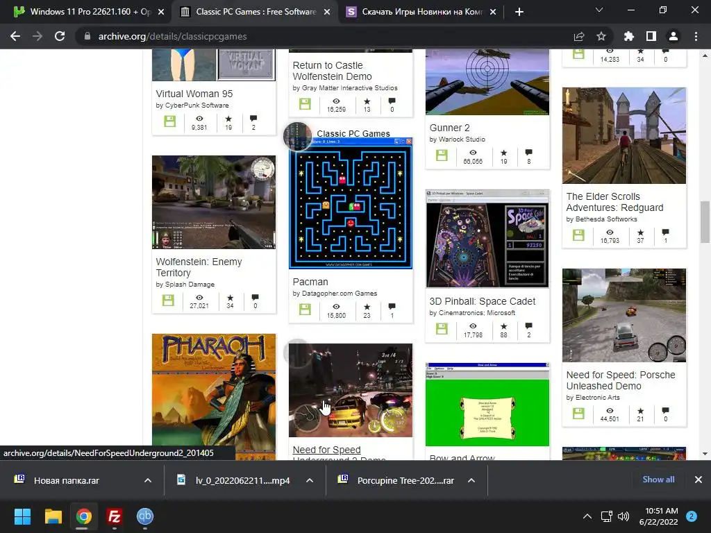Open File Explorer from the taskbar
The width and height of the screenshot is (711, 533).
pyautogui.click(x=53, y=516)
